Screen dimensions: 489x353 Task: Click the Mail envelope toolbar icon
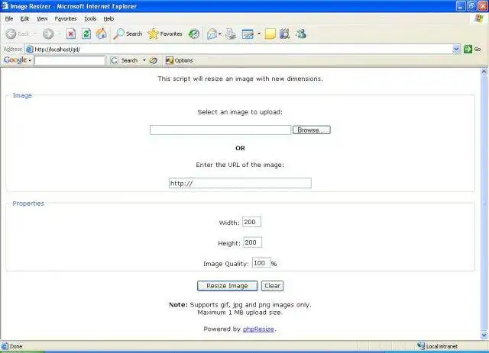212,34
